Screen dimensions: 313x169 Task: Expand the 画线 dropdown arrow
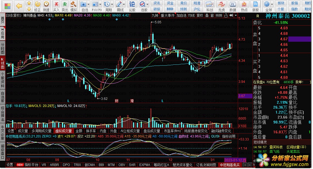[124, 4]
